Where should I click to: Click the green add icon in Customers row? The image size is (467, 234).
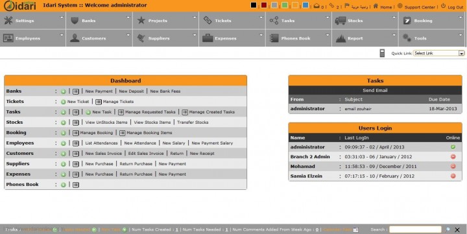[x=63, y=154]
